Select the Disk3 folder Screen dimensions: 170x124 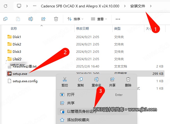(17, 51)
